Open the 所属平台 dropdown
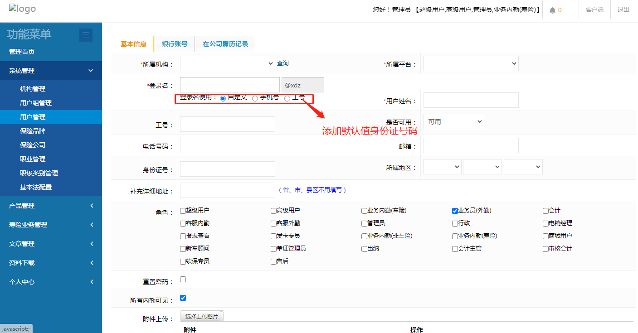Screen dimensions: 638x333 click(471, 64)
